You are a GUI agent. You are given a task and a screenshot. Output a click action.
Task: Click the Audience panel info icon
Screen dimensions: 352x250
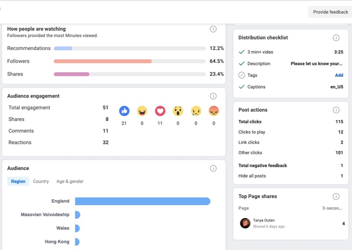(x=213, y=169)
